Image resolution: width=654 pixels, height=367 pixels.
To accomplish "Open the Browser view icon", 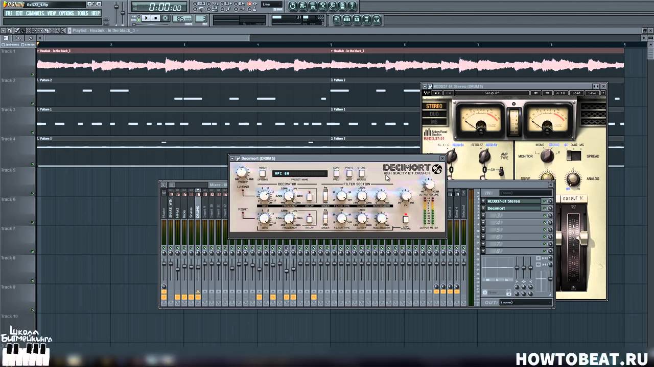I will [367, 20].
